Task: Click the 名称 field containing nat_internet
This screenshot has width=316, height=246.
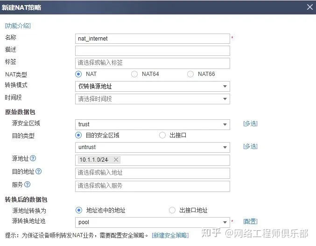Action: tap(153, 39)
